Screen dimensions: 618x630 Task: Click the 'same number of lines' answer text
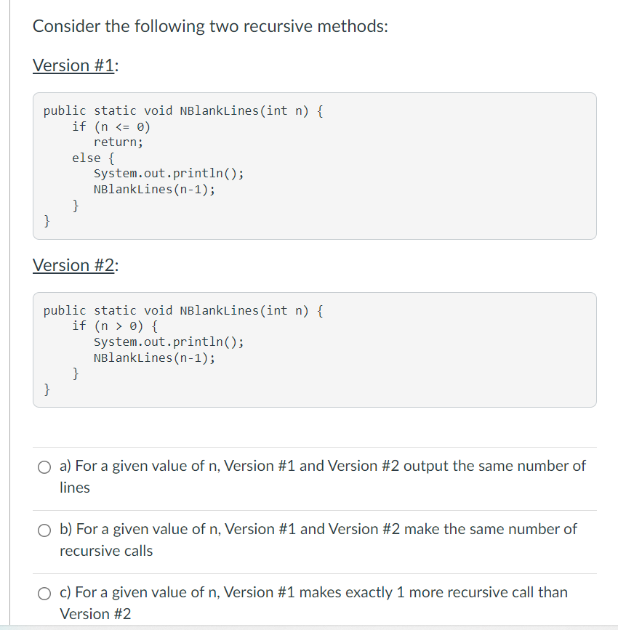[323, 477]
